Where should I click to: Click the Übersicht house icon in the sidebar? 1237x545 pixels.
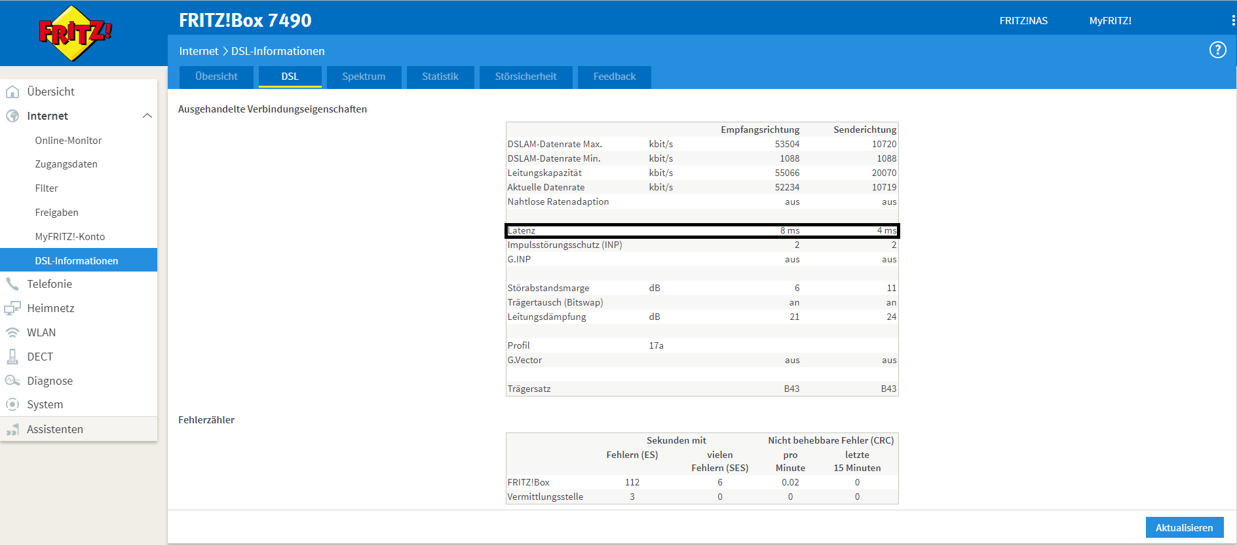(12, 92)
